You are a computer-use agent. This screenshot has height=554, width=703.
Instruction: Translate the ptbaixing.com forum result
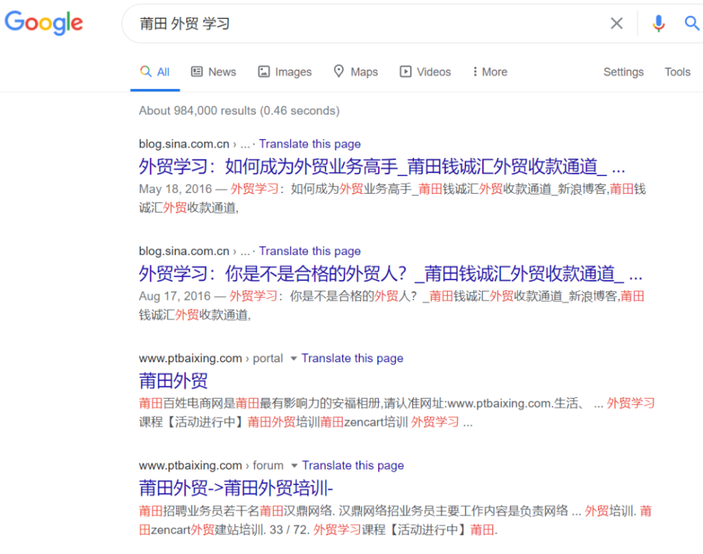click(x=353, y=466)
